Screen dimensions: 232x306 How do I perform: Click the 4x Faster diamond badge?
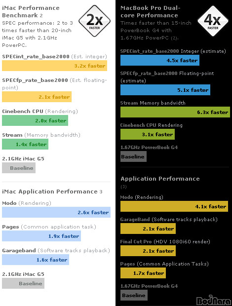point(213,21)
